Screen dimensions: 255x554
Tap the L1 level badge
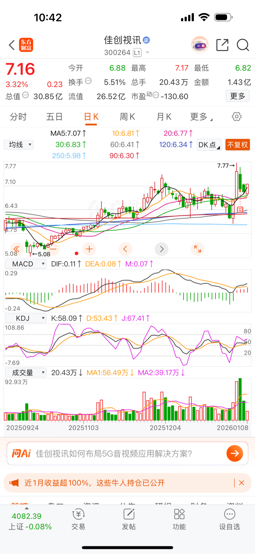coord(137,53)
